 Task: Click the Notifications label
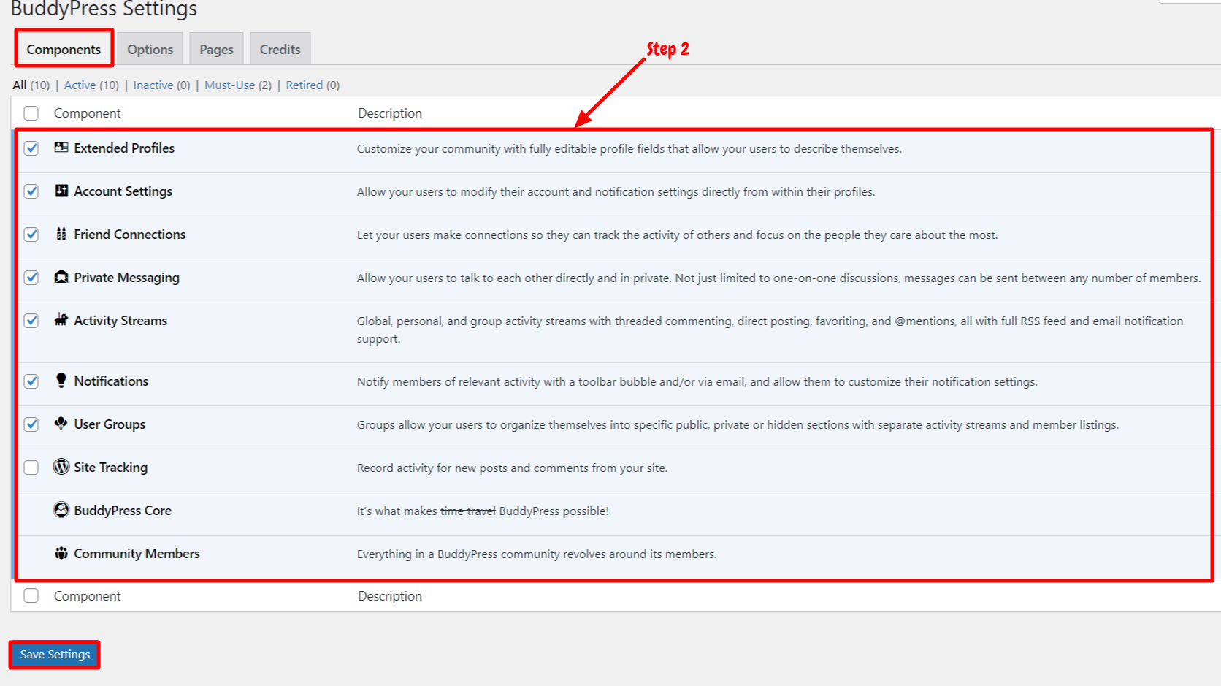(111, 381)
